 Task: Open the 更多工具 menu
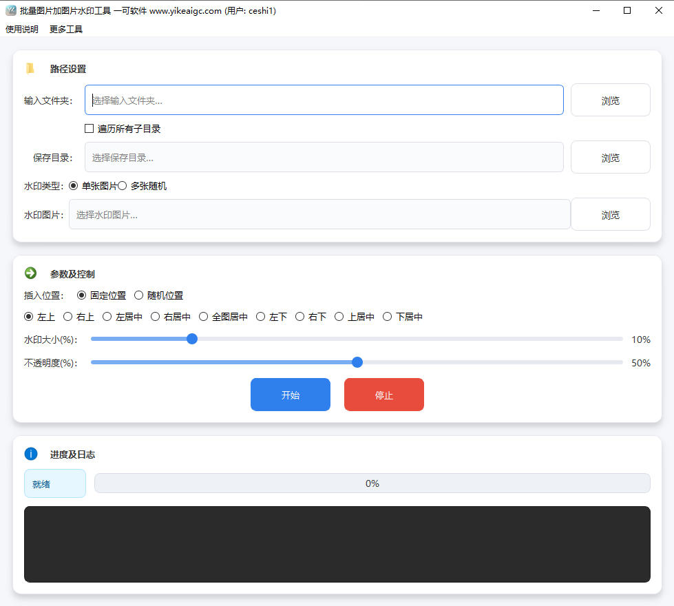pyautogui.click(x=66, y=29)
